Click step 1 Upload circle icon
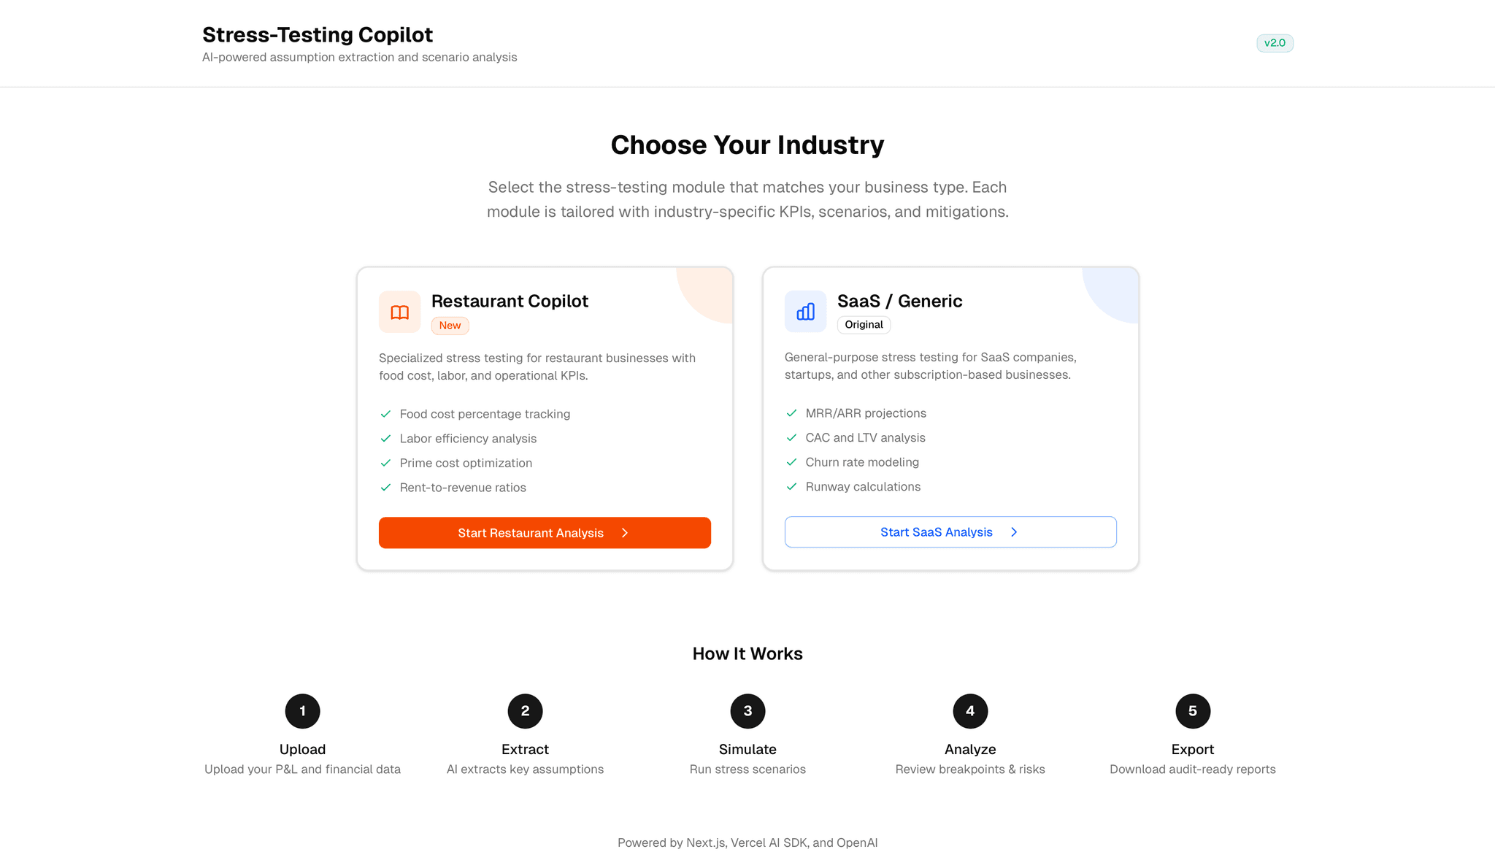 [302, 711]
